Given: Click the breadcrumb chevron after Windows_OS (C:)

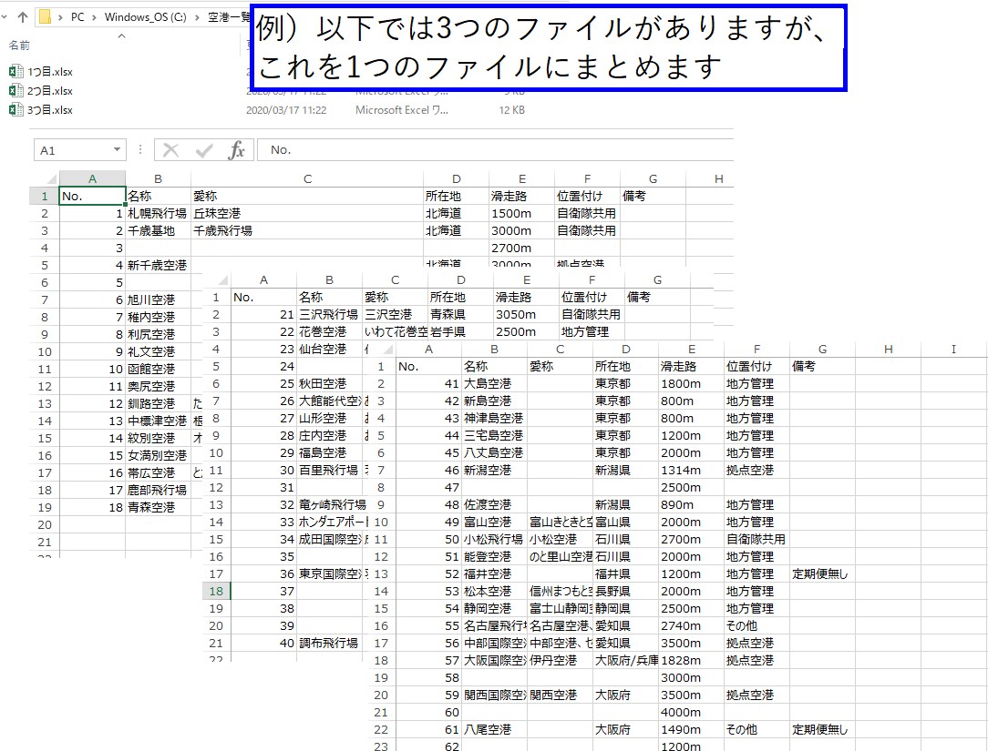Looking at the screenshot, I should pos(197,17).
